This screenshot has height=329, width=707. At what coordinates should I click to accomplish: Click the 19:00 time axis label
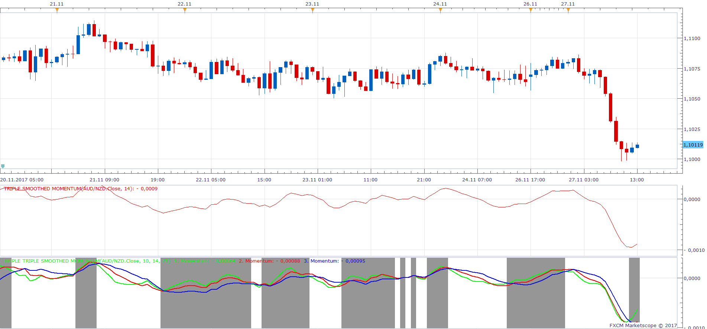pyautogui.click(x=158, y=180)
